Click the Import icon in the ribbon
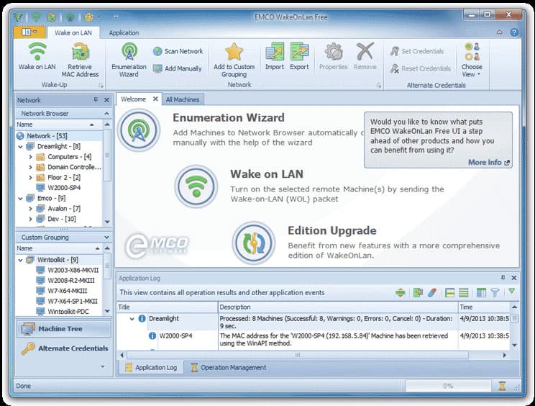 [275, 56]
